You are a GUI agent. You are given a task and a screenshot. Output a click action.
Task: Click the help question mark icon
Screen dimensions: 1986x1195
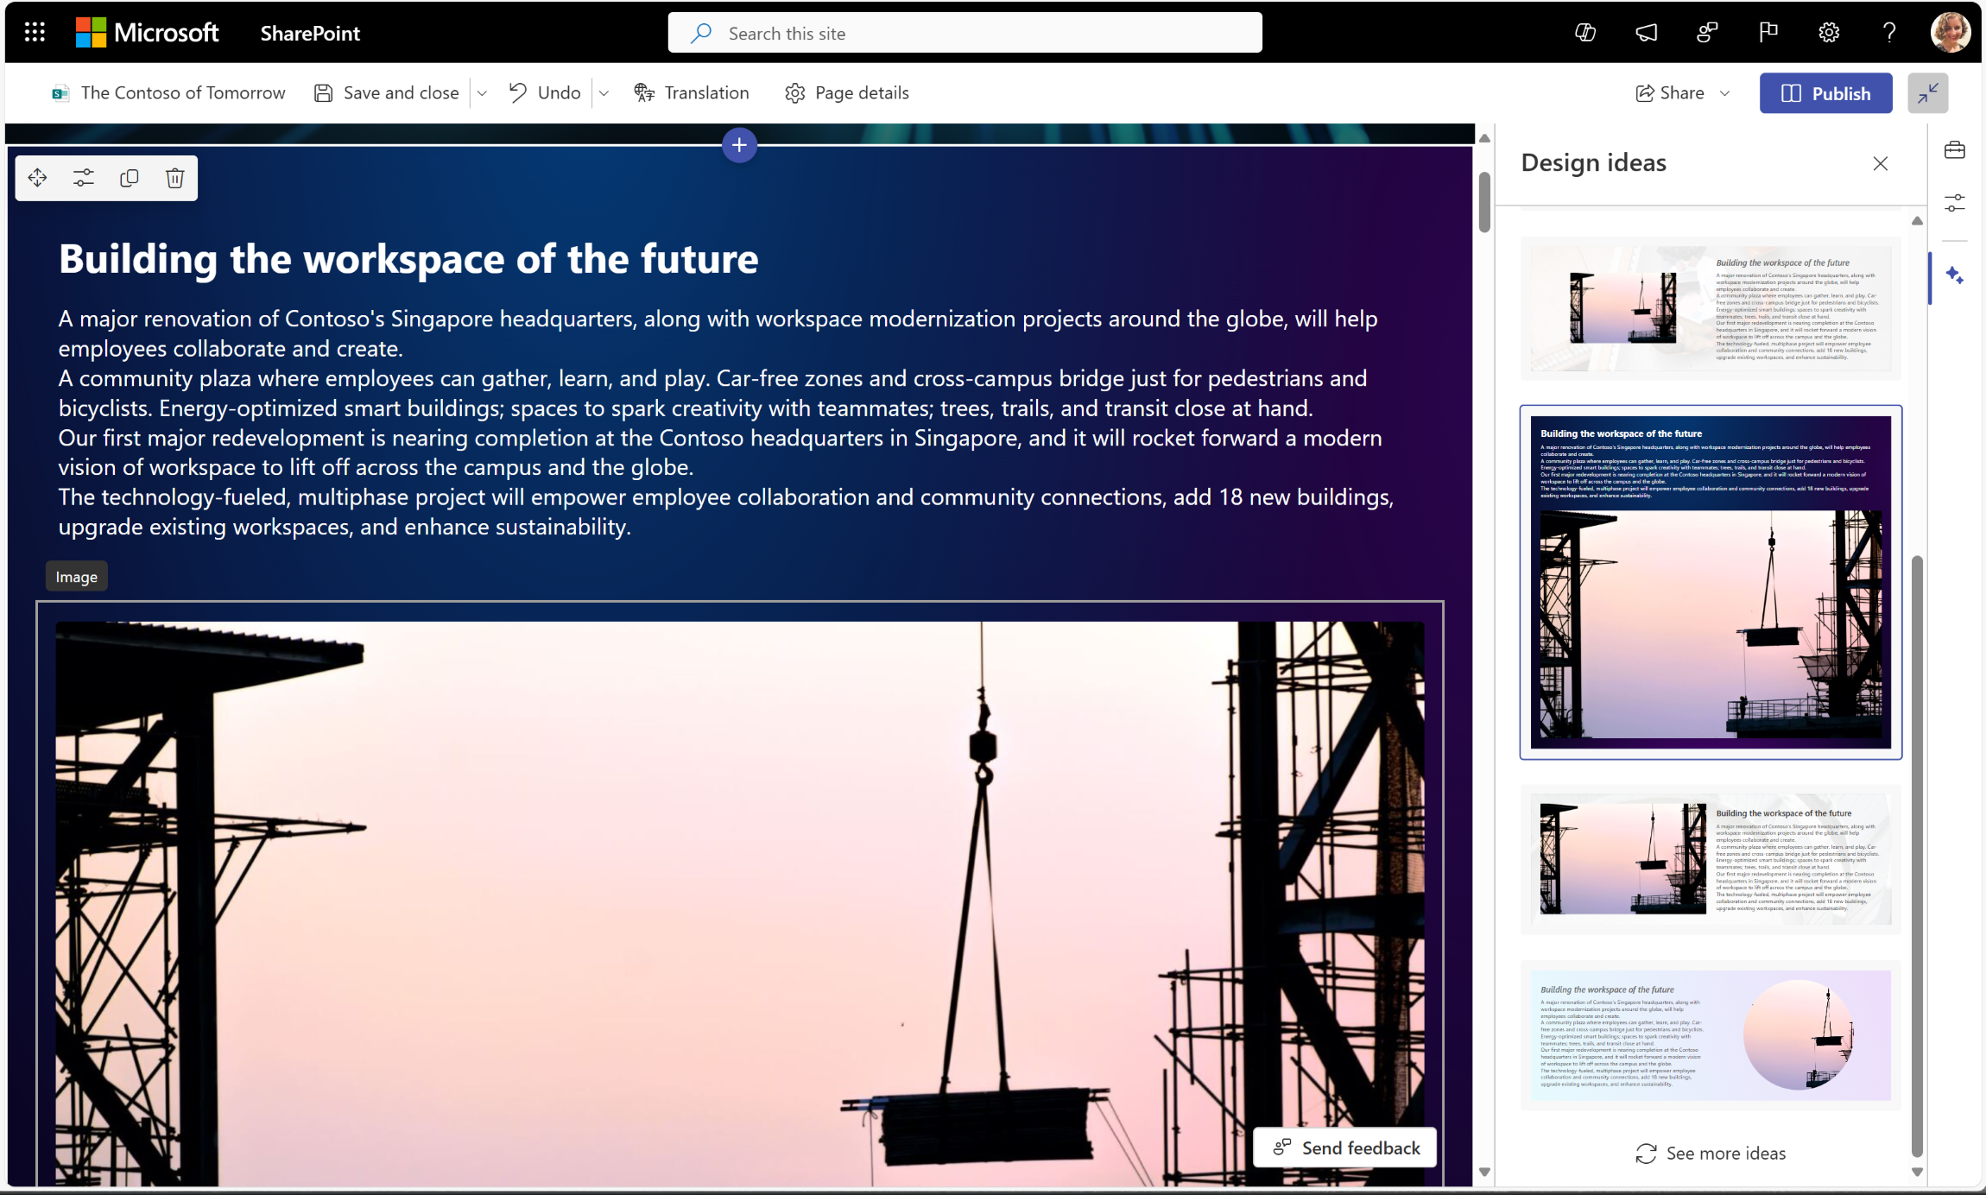tap(1888, 31)
